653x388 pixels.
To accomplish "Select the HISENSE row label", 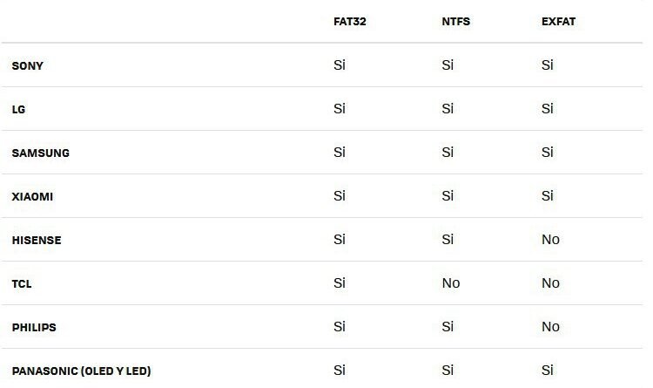I will point(36,240).
